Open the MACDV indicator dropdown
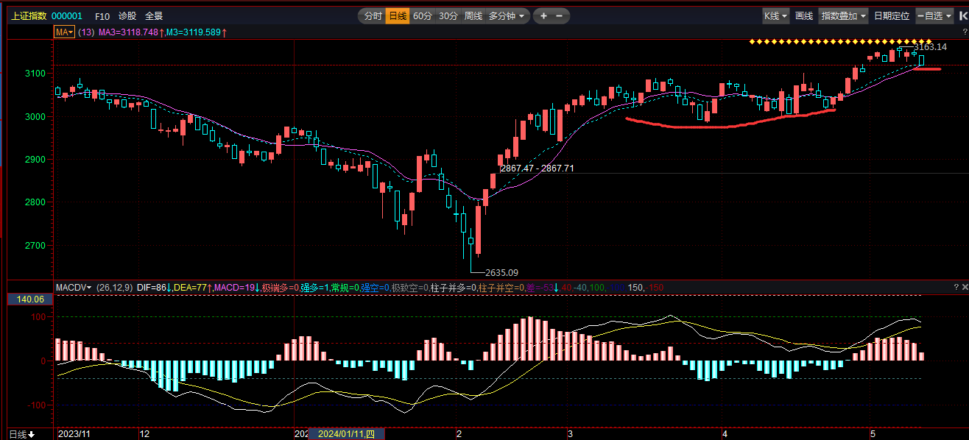 coord(74,287)
